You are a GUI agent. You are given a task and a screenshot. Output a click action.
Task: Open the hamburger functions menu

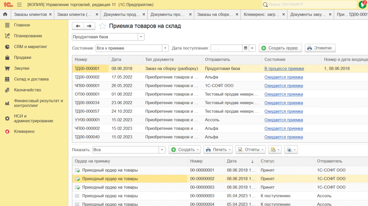point(19,4)
